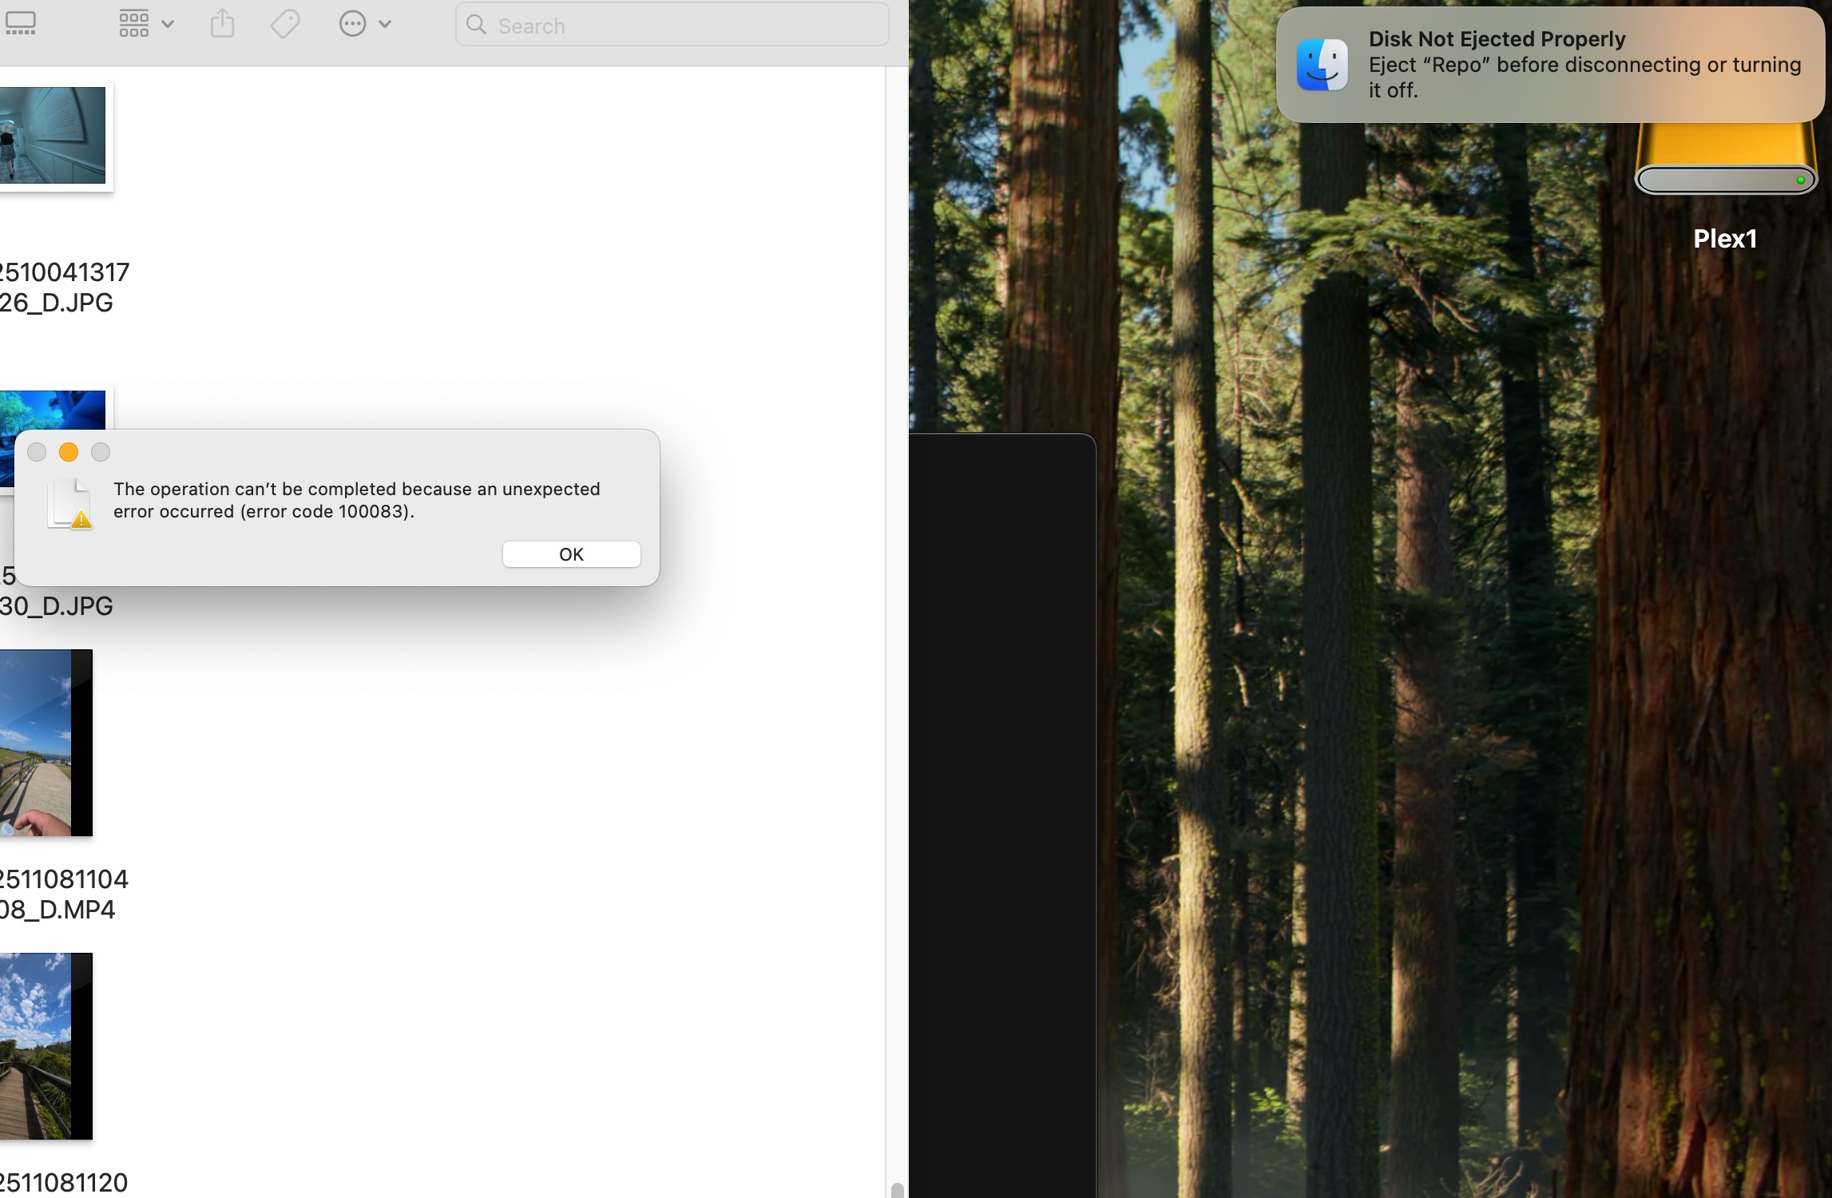This screenshot has width=1832, height=1198.
Task: Expand the Group By chevron
Action: (x=168, y=24)
